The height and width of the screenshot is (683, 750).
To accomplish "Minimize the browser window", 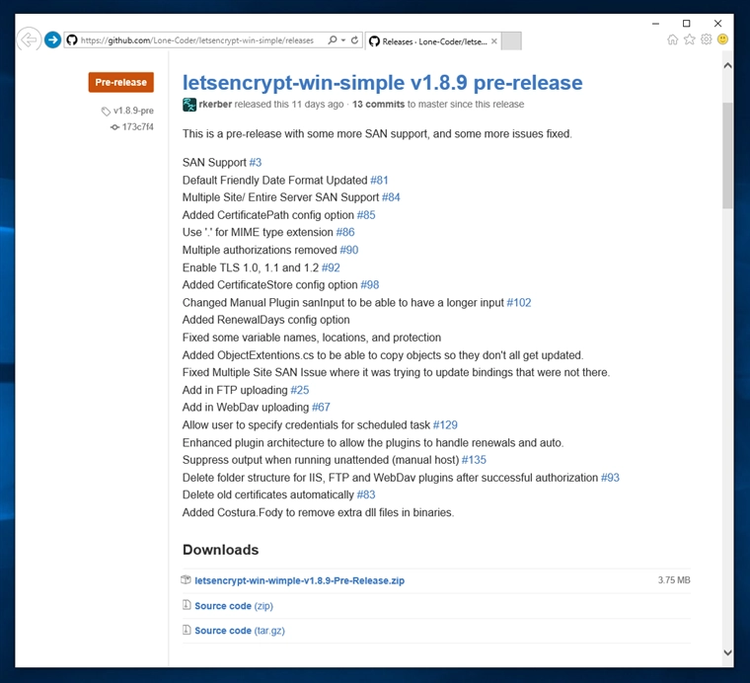I will tap(655, 24).
